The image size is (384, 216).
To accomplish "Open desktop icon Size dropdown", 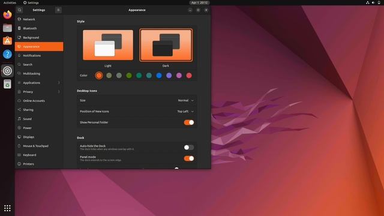I will click(185, 100).
